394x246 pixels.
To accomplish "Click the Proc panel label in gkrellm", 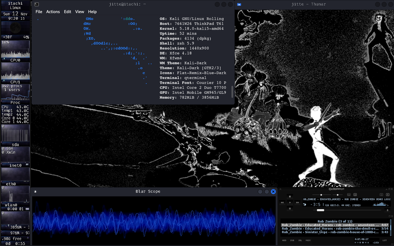I will (x=15, y=103).
